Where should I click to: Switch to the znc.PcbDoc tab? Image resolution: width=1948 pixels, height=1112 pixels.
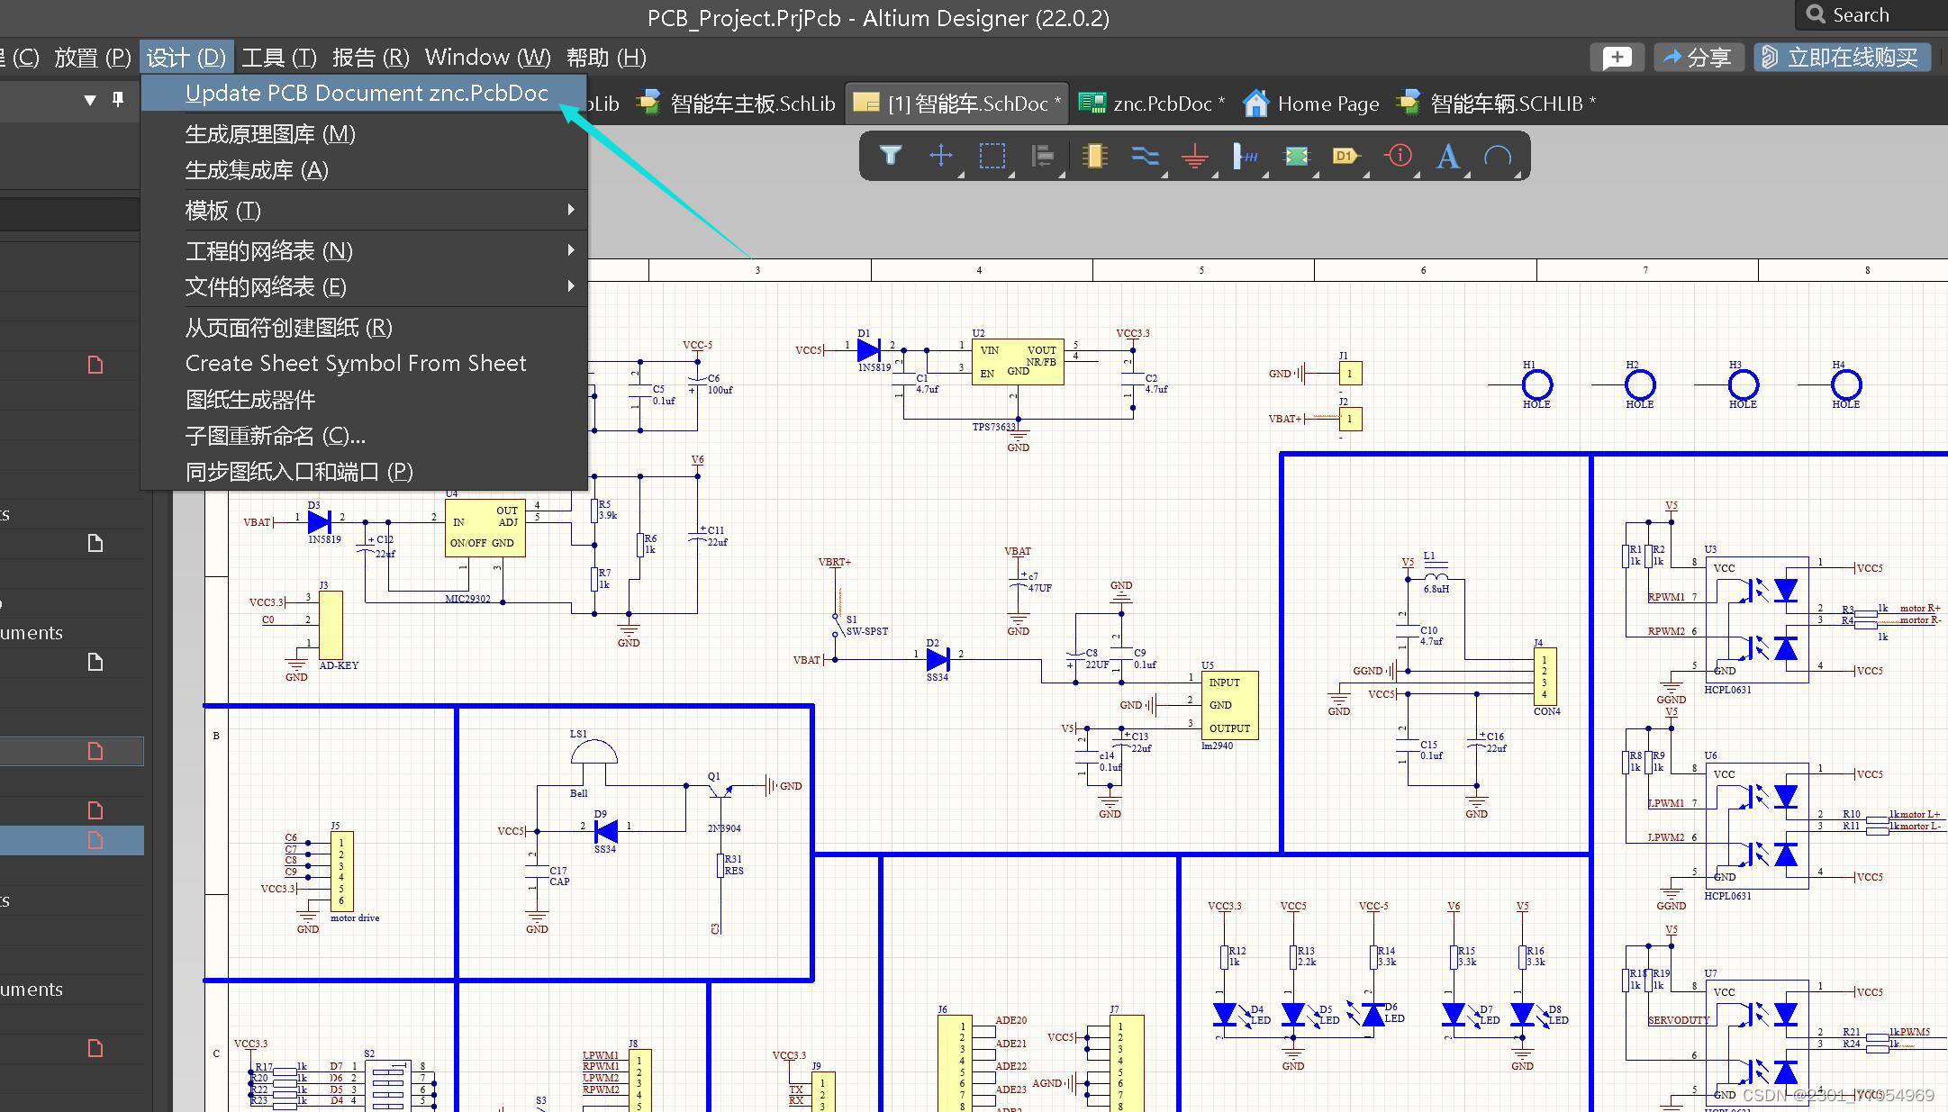point(1153,104)
